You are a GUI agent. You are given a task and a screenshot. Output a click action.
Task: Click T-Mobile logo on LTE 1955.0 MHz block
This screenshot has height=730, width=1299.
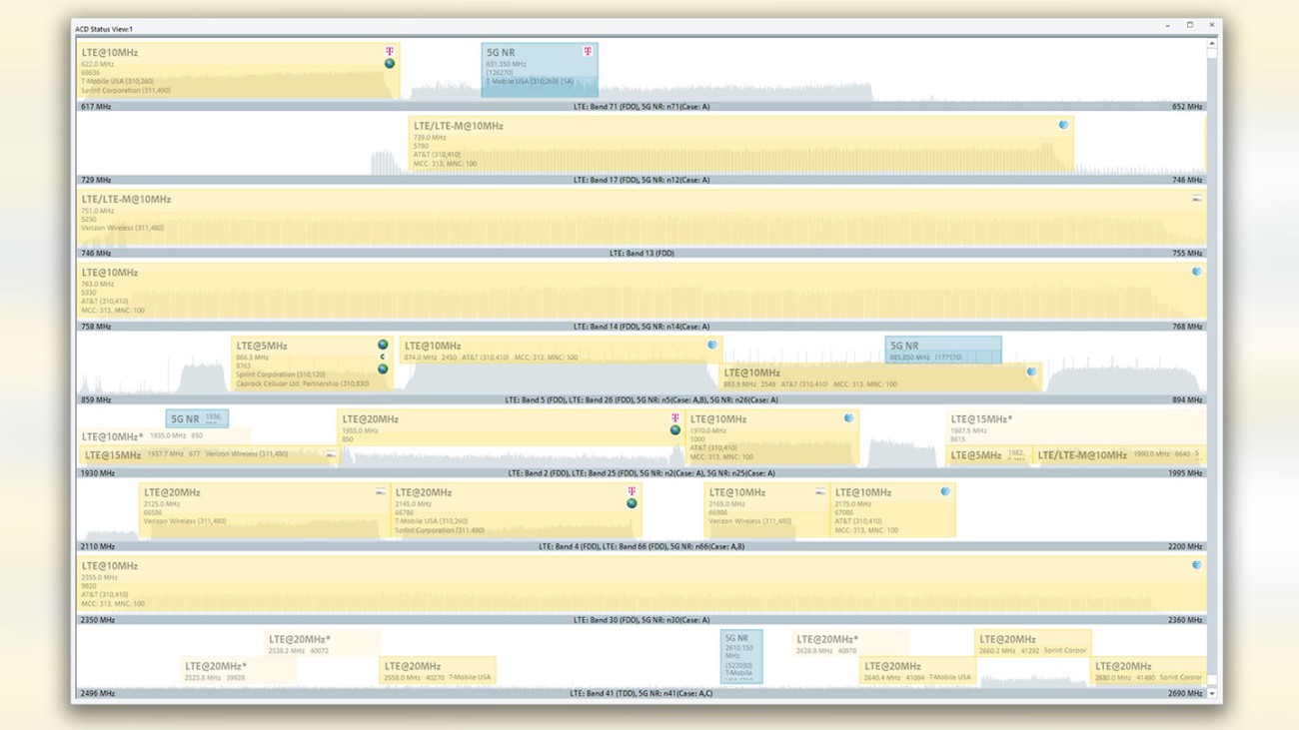pos(675,418)
